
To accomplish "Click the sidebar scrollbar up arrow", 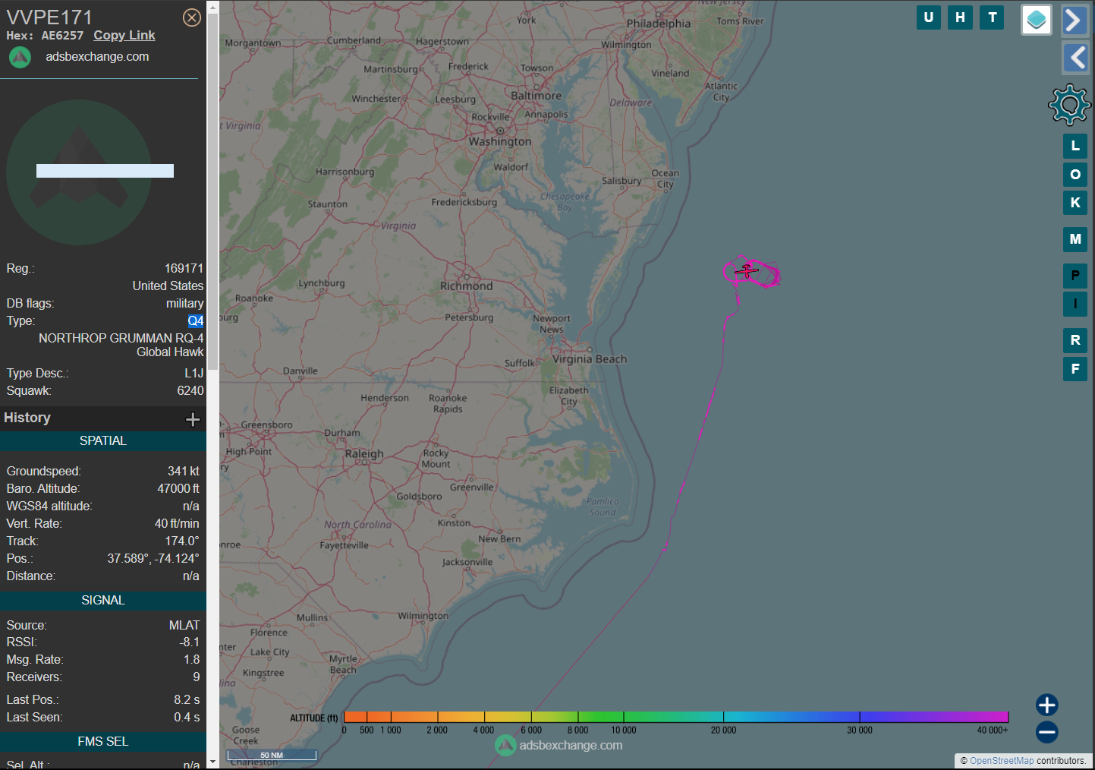I will [212, 7].
